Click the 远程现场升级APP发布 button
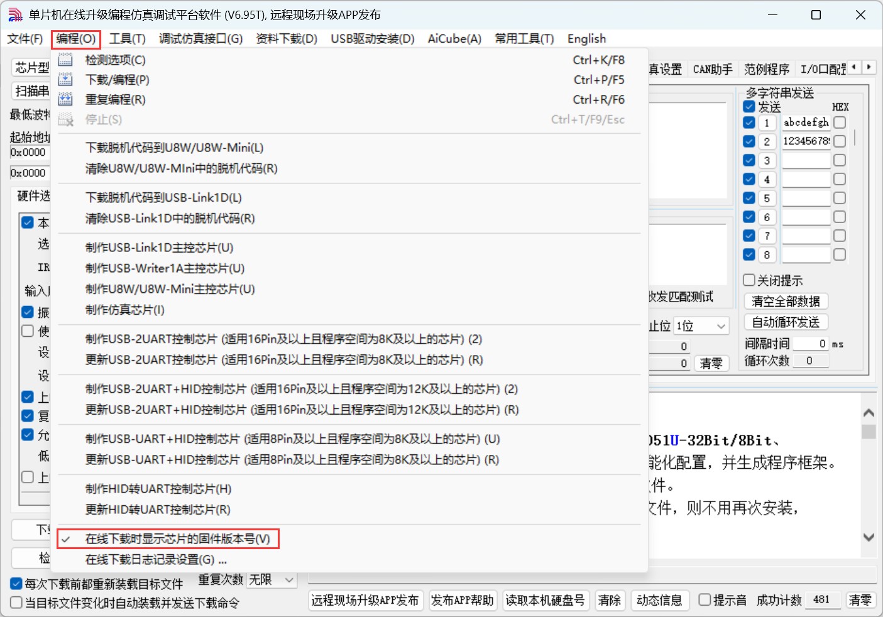This screenshot has width=883, height=617. tap(365, 600)
